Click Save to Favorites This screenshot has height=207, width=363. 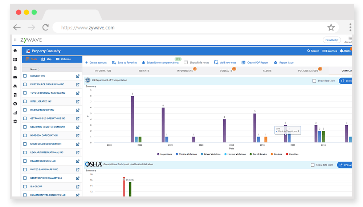[124, 62]
